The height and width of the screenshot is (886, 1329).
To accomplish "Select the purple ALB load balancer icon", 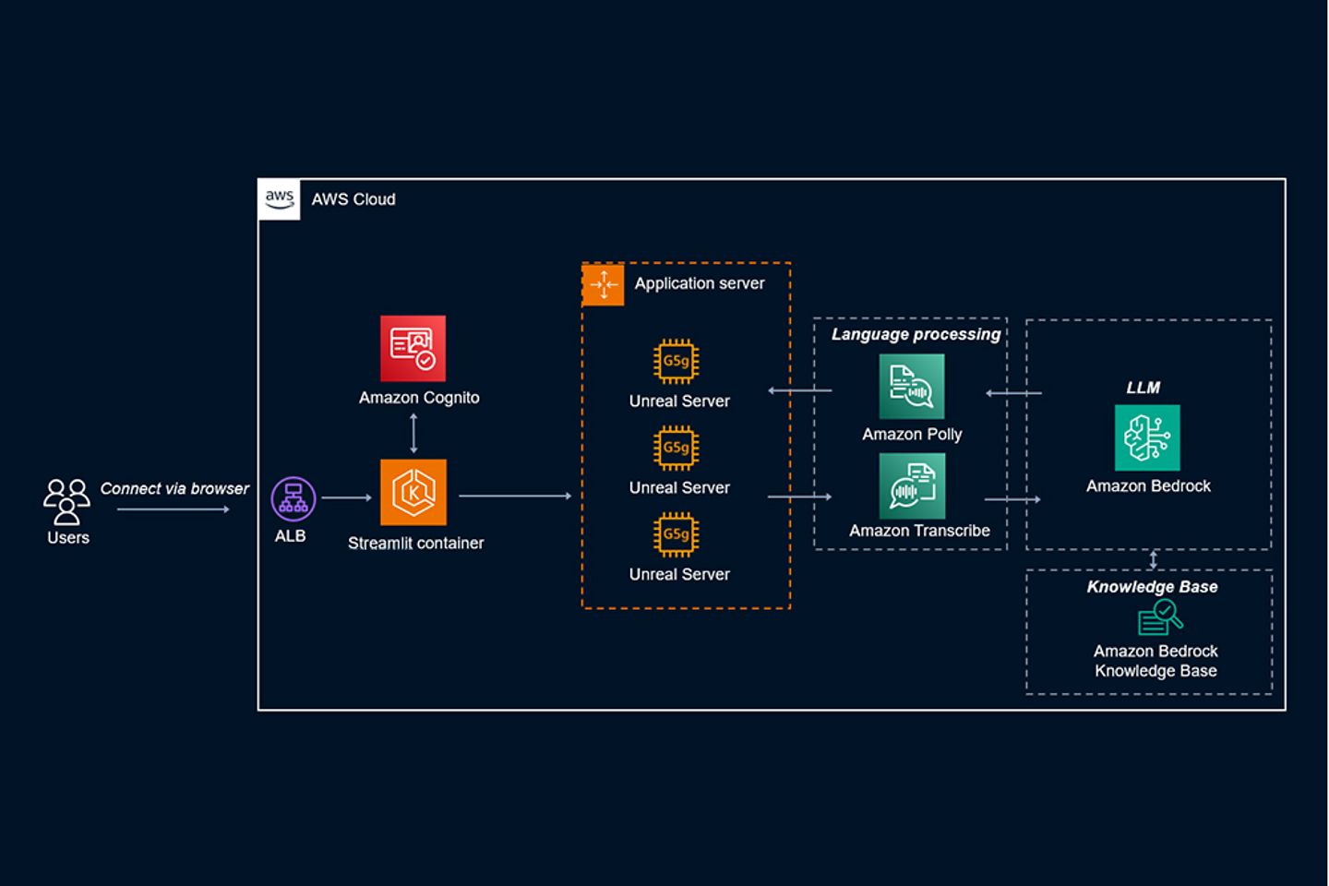I will click(293, 498).
